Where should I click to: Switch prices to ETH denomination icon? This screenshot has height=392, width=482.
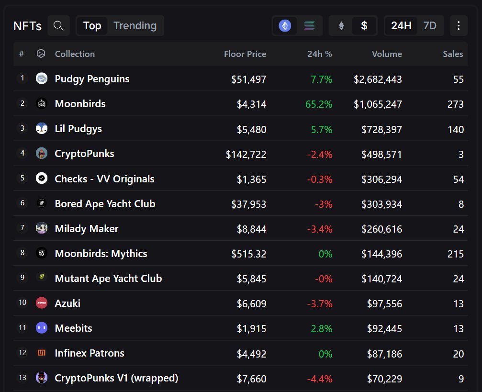click(x=341, y=25)
